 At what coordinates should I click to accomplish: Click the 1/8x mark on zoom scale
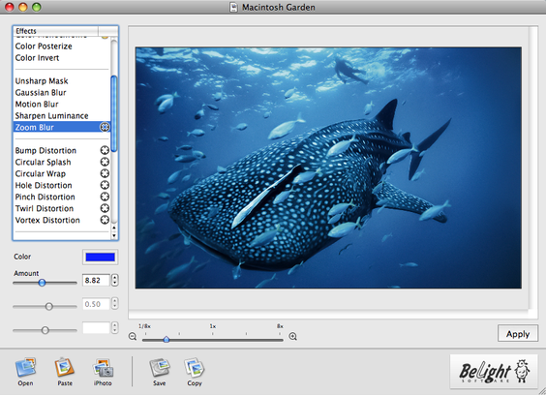coord(144,326)
